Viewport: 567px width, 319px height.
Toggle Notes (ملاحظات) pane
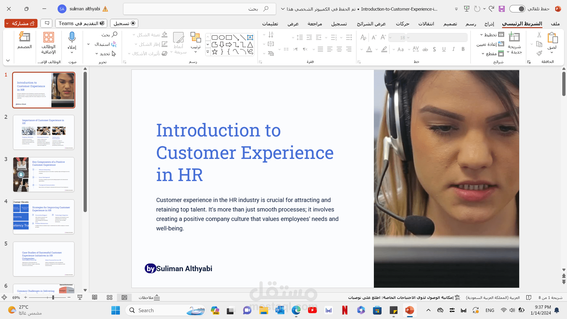point(149,297)
